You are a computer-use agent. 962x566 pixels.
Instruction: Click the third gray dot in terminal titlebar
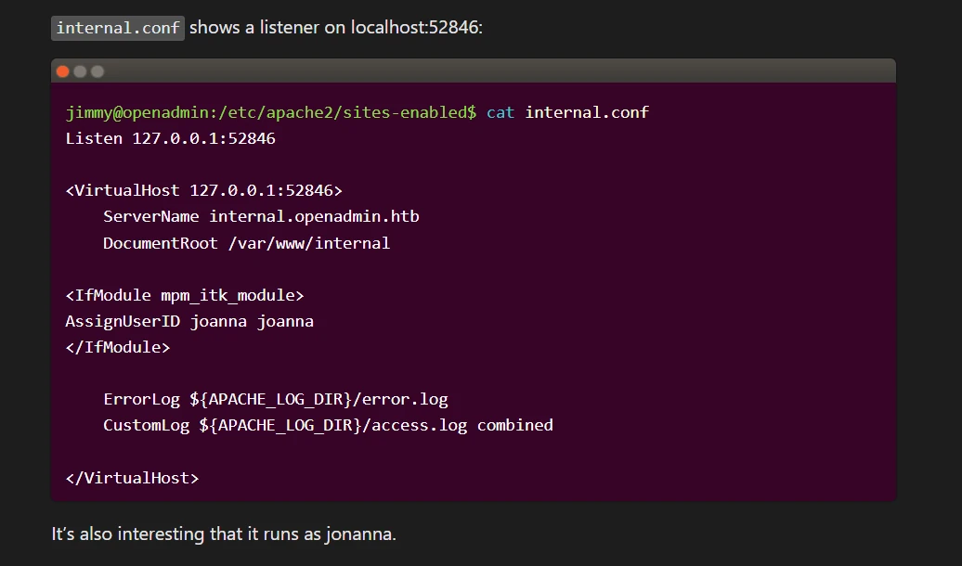(97, 71)
